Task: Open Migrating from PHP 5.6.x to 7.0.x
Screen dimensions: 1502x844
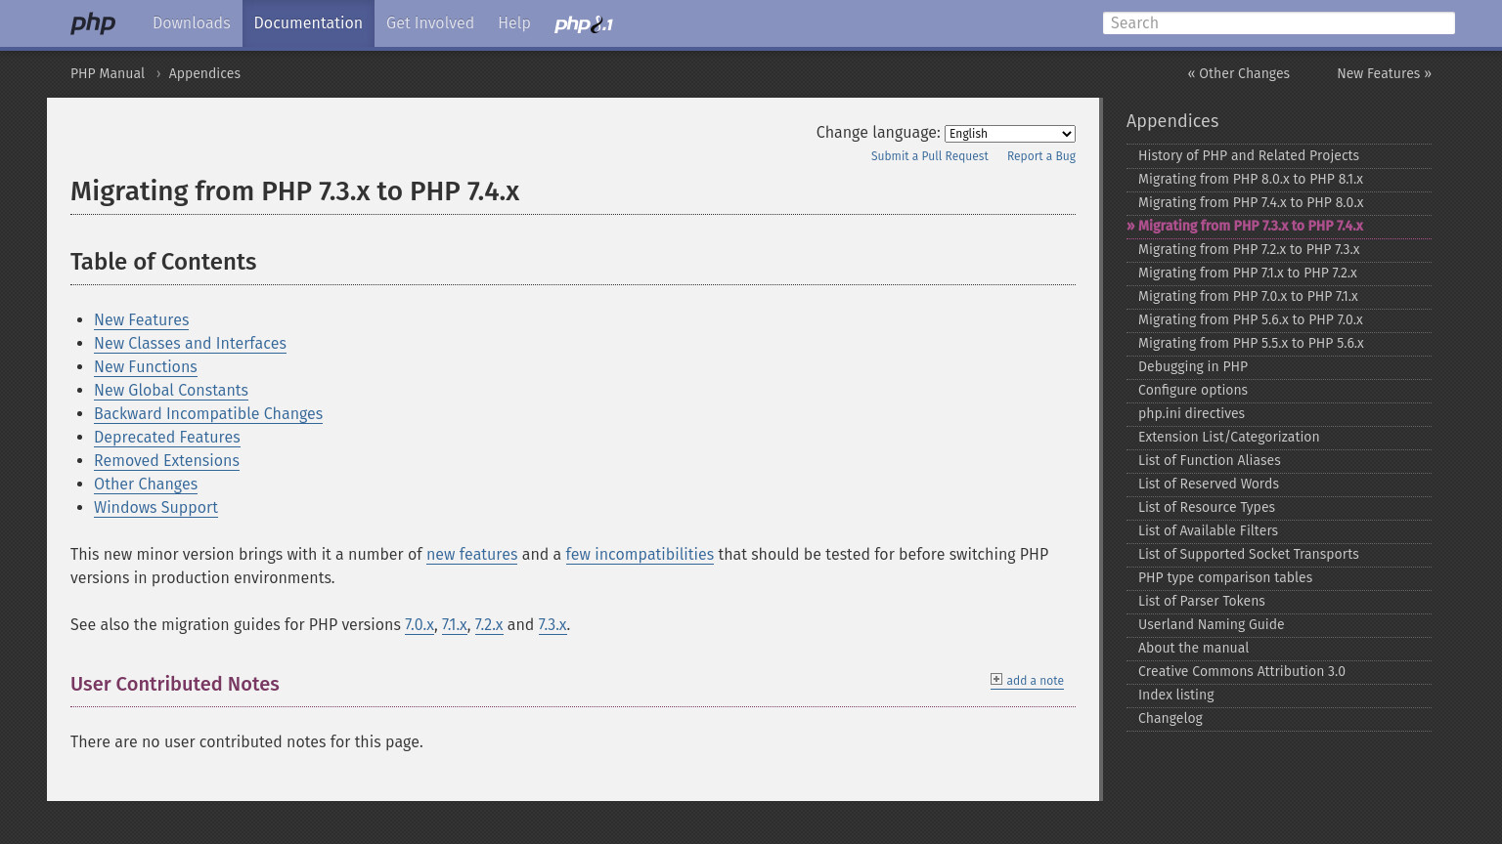Action: [1279, 320]
